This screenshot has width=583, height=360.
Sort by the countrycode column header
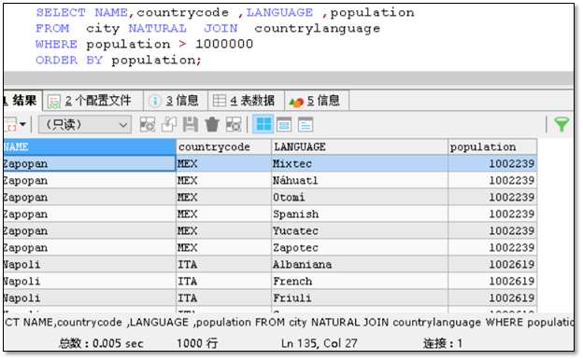click(x=223, y=147)
